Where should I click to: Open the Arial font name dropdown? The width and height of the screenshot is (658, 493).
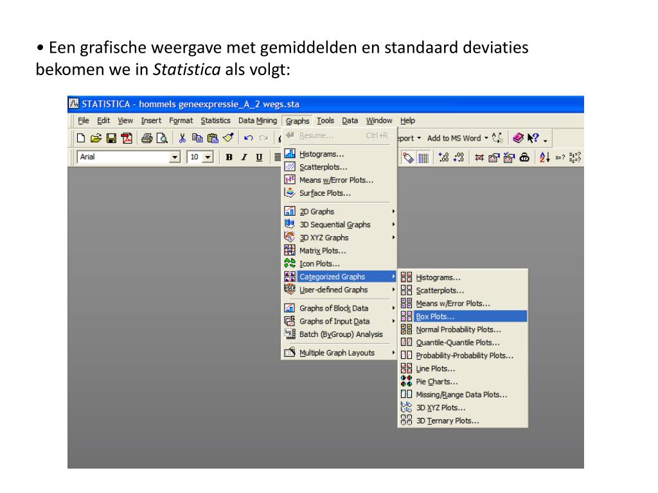175,157
